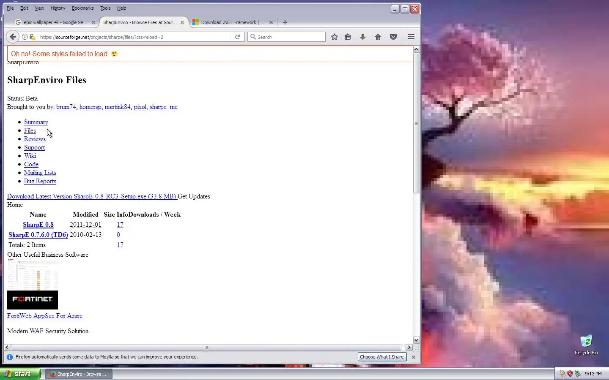Open the View menu

(39, 8)
